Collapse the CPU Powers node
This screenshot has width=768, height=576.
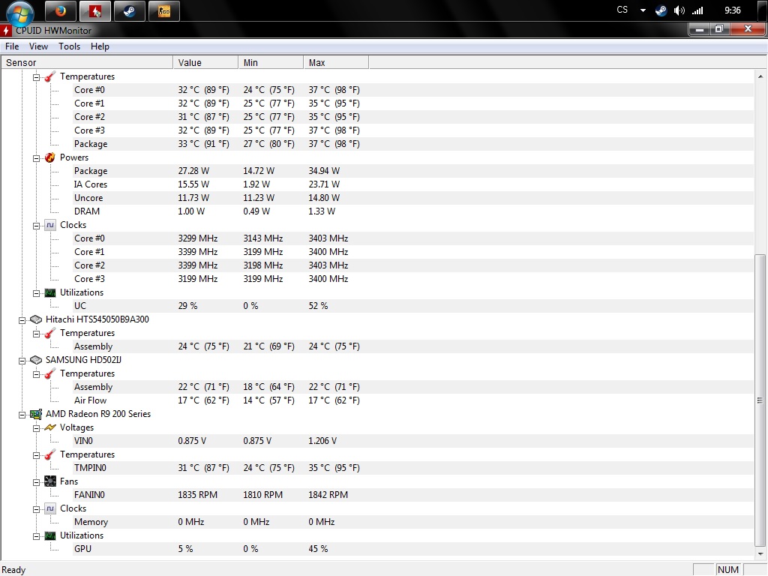36,158
